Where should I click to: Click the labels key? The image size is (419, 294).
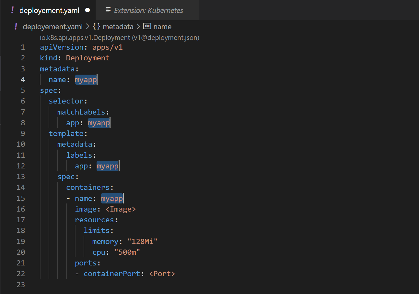(x=79, y=155)
